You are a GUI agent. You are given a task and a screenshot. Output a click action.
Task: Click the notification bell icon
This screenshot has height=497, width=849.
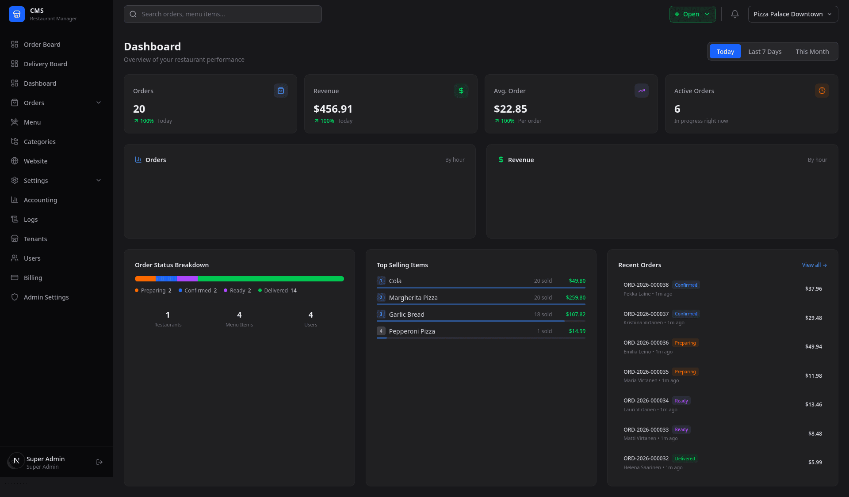coord(735,14)
